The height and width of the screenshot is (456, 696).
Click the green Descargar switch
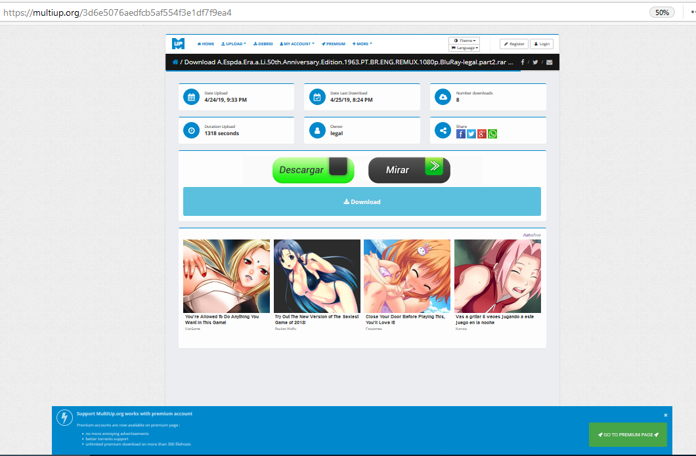(x=313, y=170)
